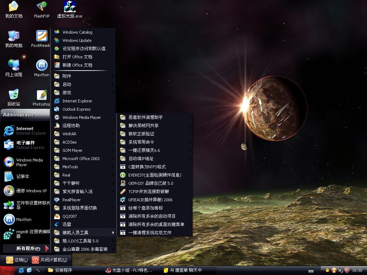Select the FoxitReader desktop icon
The image size is (367, 275).
pyautogui.click(x=41, y=39)
